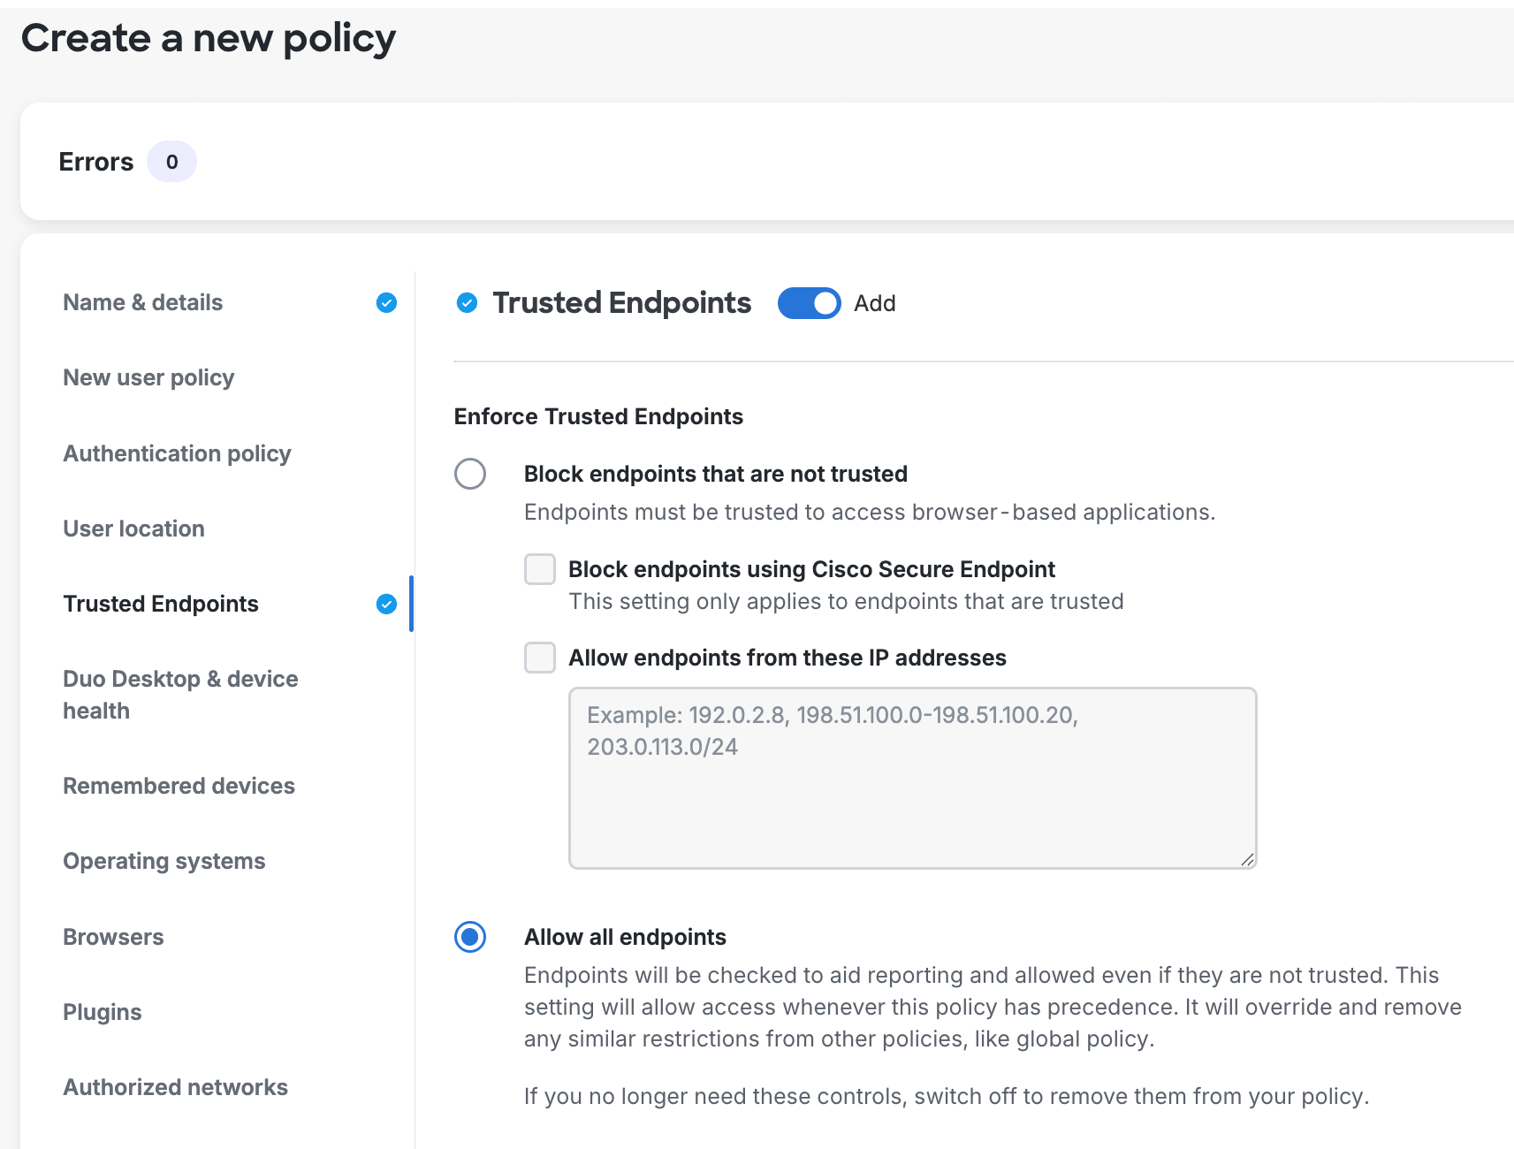Viewport: 1514px width, 1149px height.
Task: Switch off the Add toggle for Trusted Endpoints
Action: pos(808,303)
